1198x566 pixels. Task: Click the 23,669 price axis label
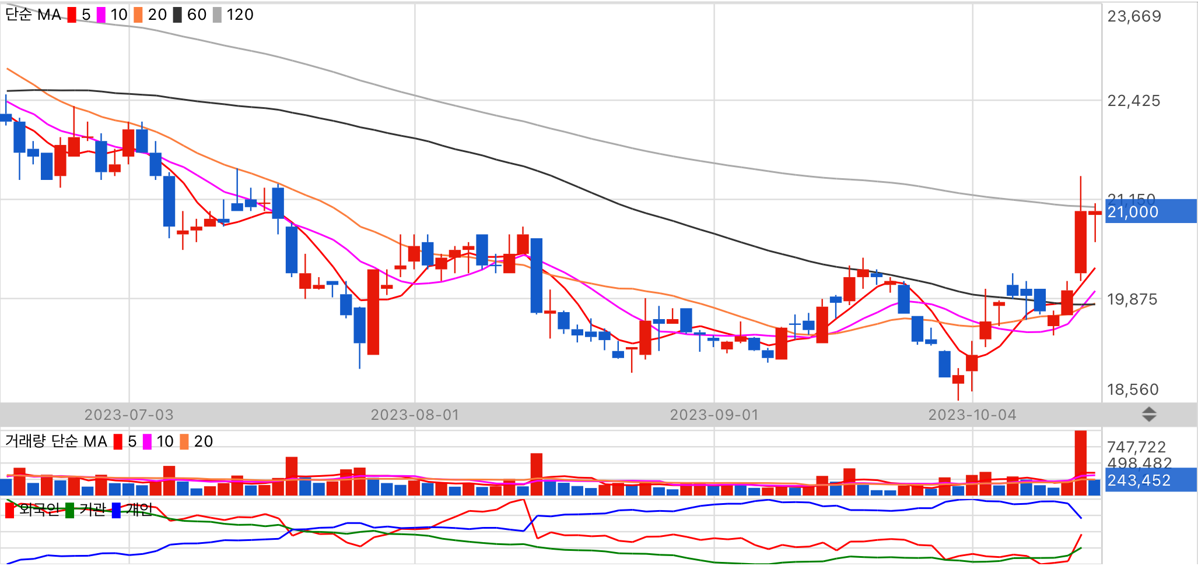pos(1134,16)
